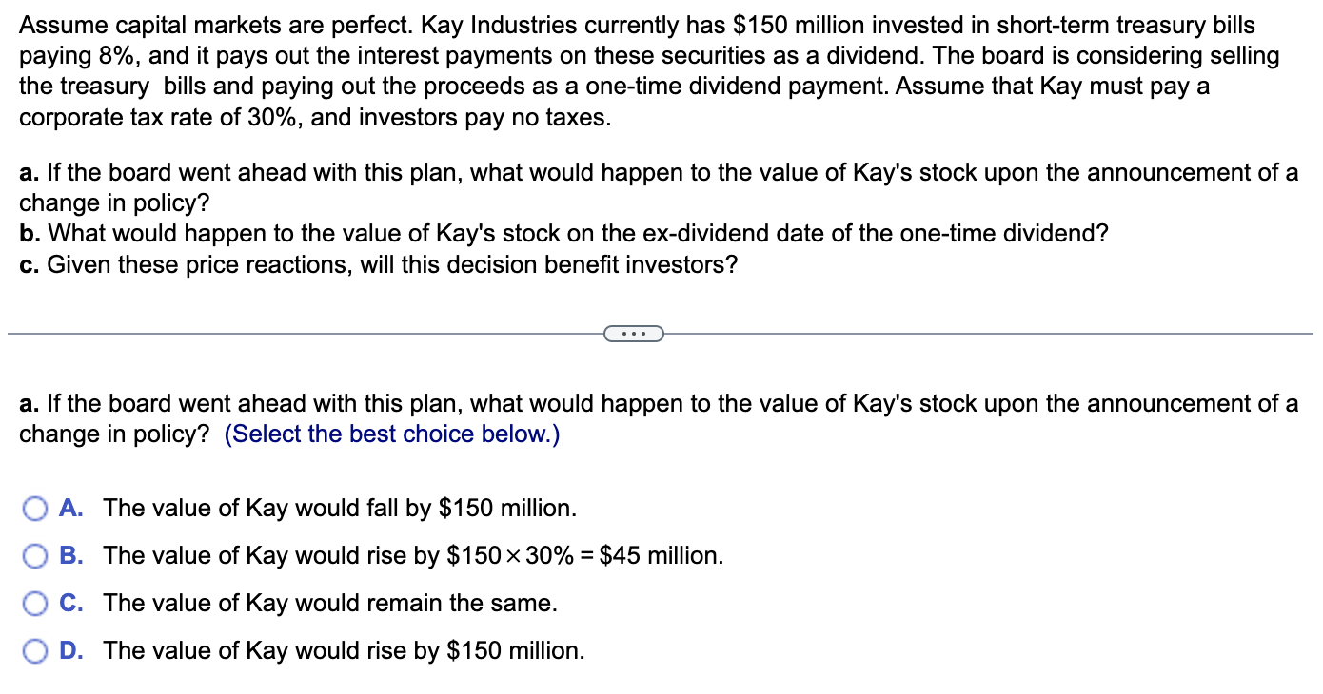Click part c "benefit investors" question text
Screen dimensions: 1323x694
pos(378,264)
